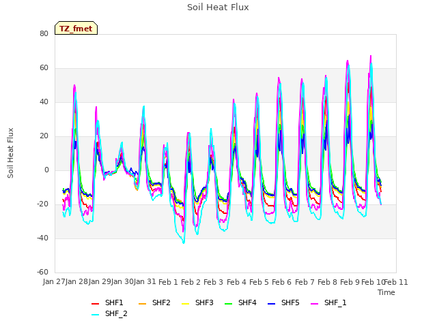Click the green SHF4 legend swatch
Viewport: 437px width, 327px height.
(228, 304)
